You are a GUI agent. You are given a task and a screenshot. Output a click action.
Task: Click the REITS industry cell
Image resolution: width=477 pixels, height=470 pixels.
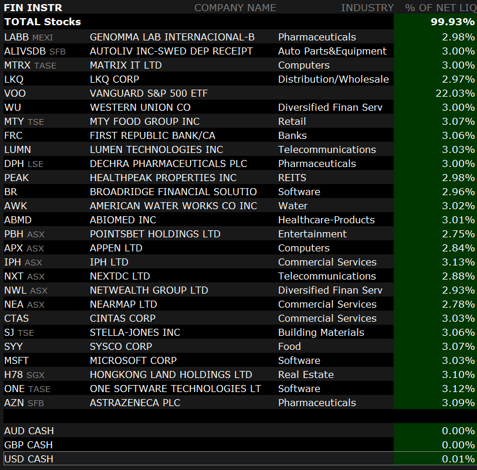[292, 178]
